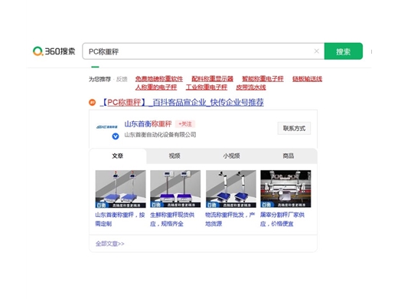Screen dimensions: 398x299
Task: Click the green 搜索 button
Action: point(344,51)
